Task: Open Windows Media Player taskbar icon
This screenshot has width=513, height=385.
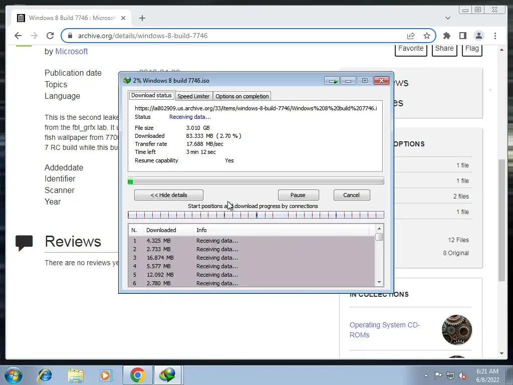Action: [x=106, y=375]
